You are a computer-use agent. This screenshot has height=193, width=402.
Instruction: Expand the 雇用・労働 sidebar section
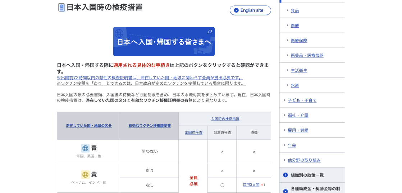click(x=298, y=131)
